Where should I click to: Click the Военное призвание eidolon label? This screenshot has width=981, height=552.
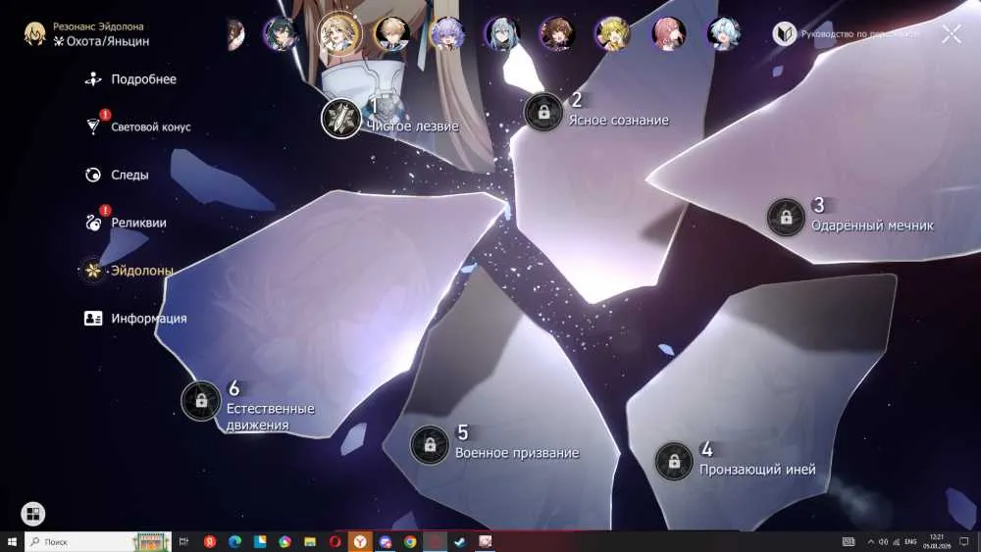pyautogui.click(x=517, y=453)
